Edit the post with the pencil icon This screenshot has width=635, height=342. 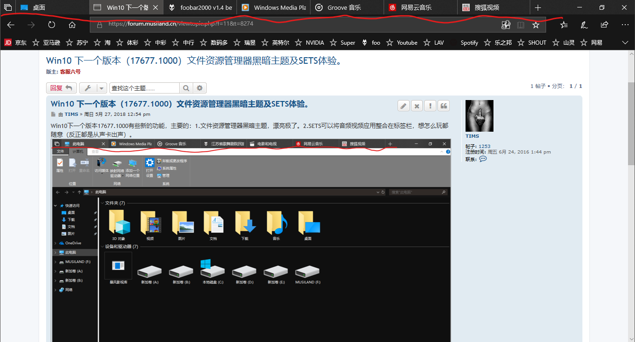(404, 106)
